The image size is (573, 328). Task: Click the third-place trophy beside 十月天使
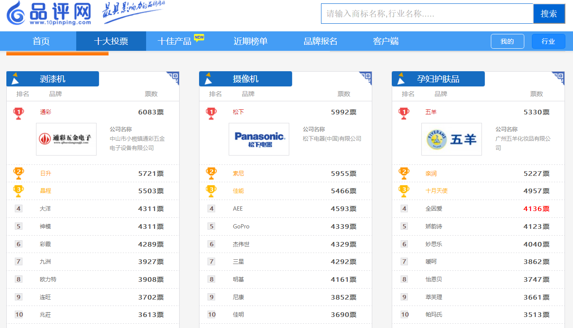[404, 191]
